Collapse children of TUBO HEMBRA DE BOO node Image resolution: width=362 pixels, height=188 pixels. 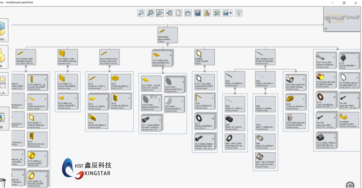pos(26,67)
